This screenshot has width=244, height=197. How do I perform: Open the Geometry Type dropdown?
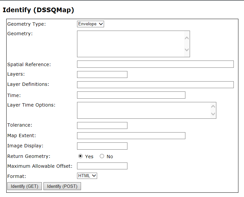(91, 24)
